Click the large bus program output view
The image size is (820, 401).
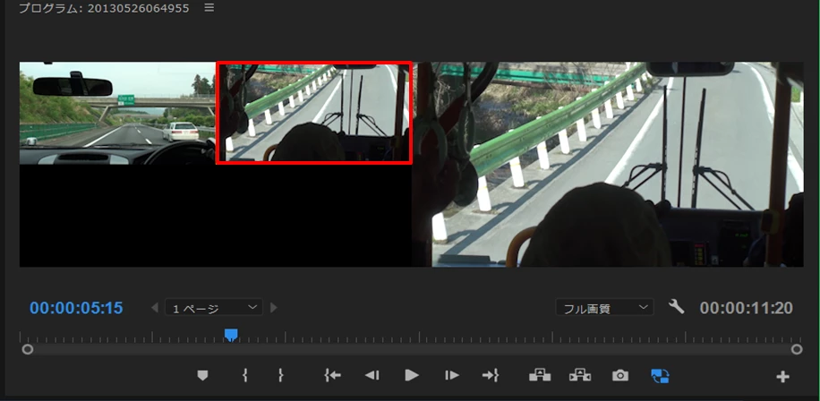pyautogui.click(x=608, y=164)
